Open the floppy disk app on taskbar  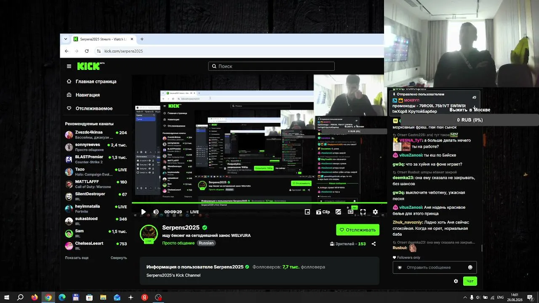(76, 298)
